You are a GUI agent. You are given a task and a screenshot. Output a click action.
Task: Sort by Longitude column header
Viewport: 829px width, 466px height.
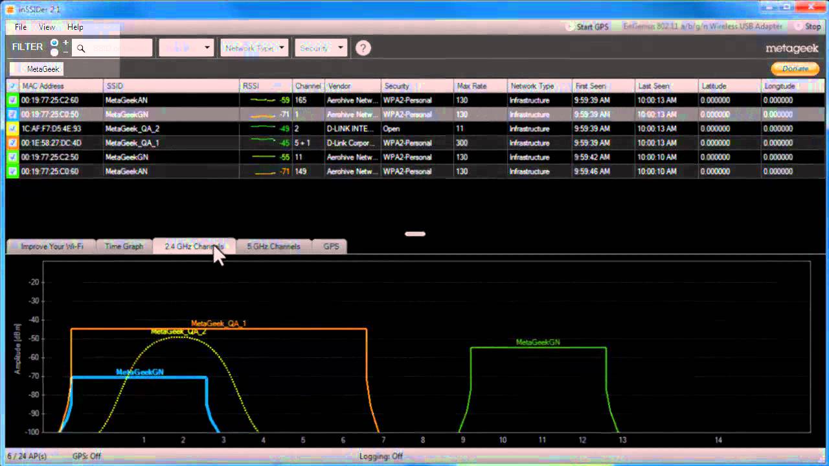point(793,86)
